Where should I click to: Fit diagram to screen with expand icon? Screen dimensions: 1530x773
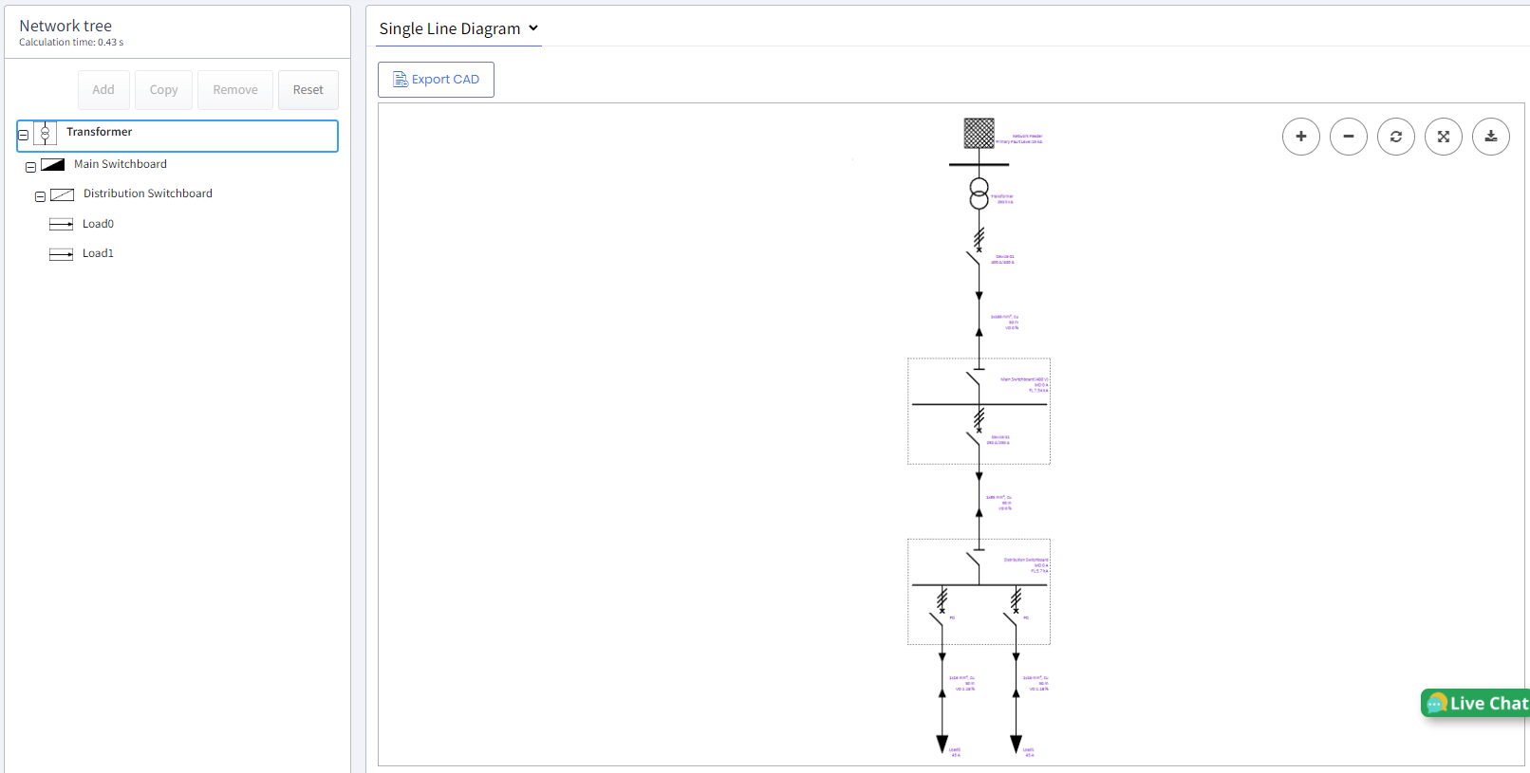[1443, 137]
